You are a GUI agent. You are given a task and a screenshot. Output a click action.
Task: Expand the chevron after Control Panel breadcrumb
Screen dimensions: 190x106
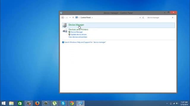coord(92,18)
